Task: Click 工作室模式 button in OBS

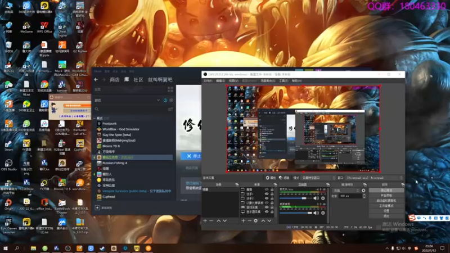Action: pos(386,206)
